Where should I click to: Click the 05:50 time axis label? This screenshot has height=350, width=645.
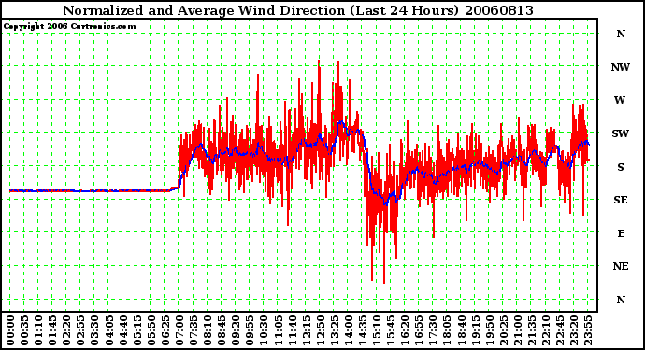150,330
